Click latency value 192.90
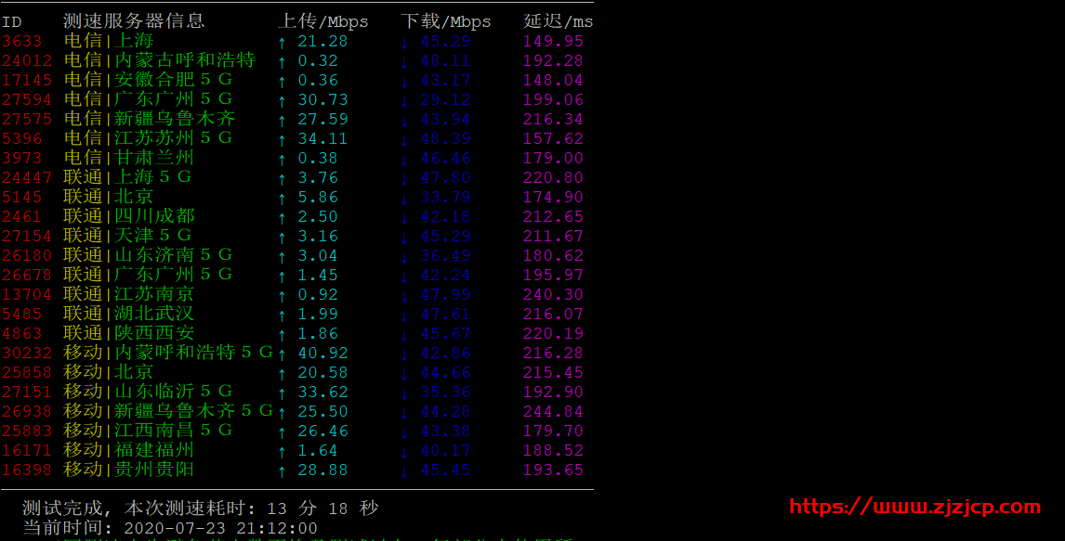 553,393
